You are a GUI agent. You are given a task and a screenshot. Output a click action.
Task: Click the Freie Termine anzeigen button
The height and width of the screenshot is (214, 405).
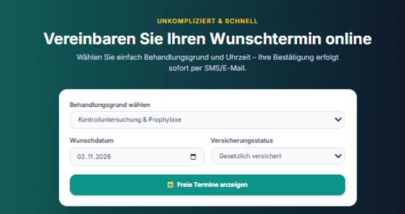tap(207, 185)
